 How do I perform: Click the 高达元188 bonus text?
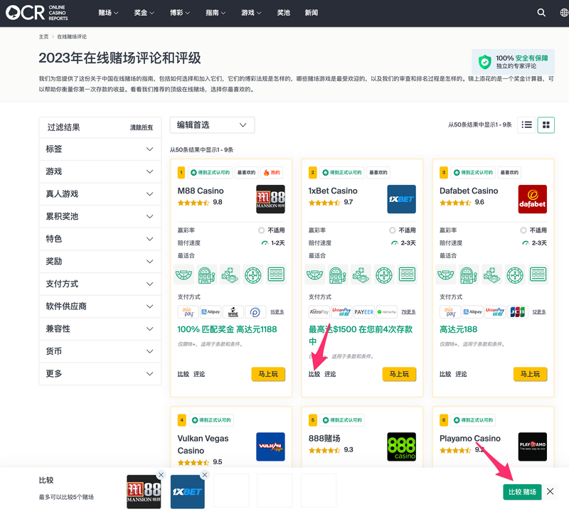pyautogui.click(x=458, y=329)
